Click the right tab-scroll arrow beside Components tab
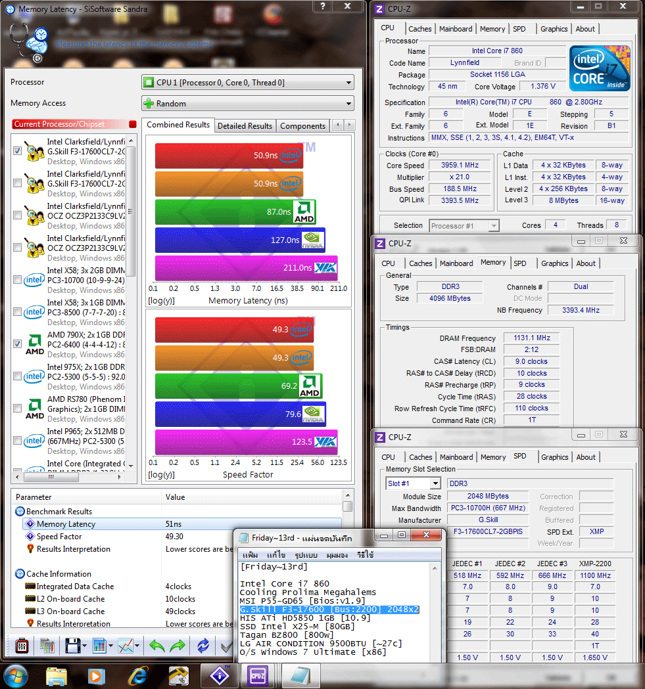This screenshot has height=689, width=645. (x=349, y=125)
